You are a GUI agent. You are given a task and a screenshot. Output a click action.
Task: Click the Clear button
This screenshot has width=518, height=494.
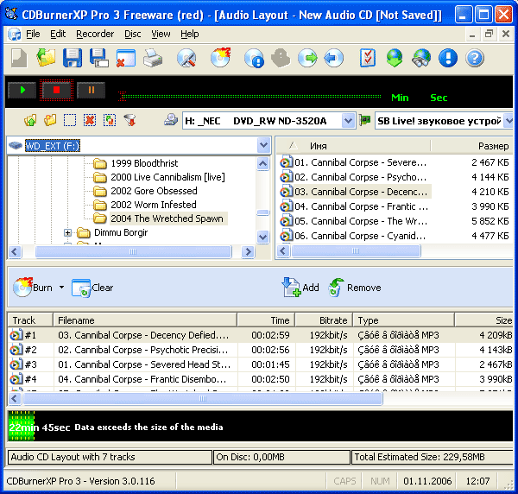[92, 288]
